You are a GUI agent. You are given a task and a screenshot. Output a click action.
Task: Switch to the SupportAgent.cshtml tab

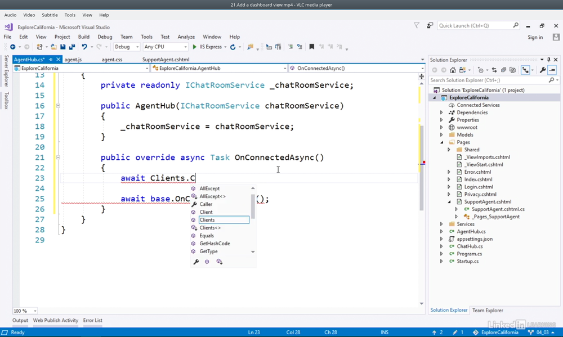point(166,60)
